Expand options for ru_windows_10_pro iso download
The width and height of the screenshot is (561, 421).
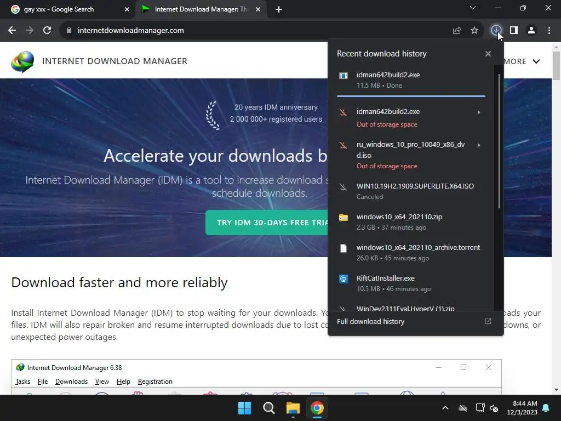[479, 145]
